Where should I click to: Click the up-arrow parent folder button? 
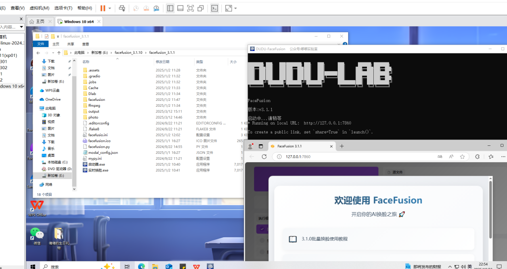point(58,52)
